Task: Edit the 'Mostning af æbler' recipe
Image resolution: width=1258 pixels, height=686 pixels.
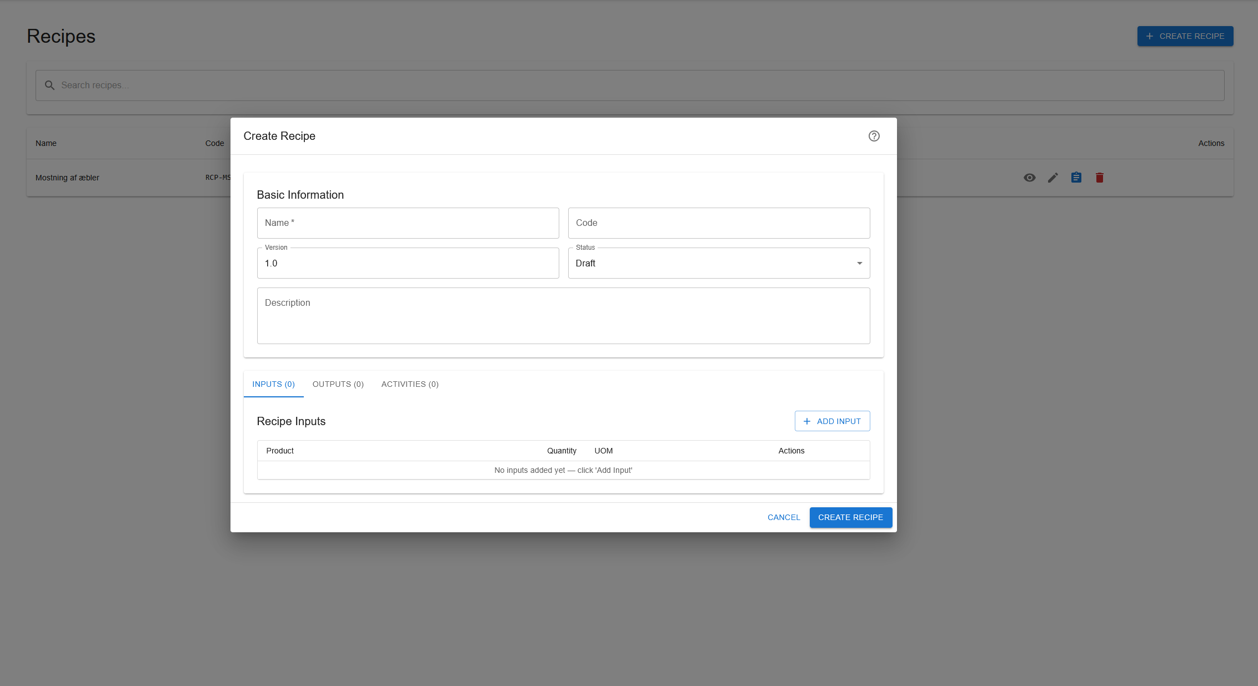Action: click(1052, 178)
